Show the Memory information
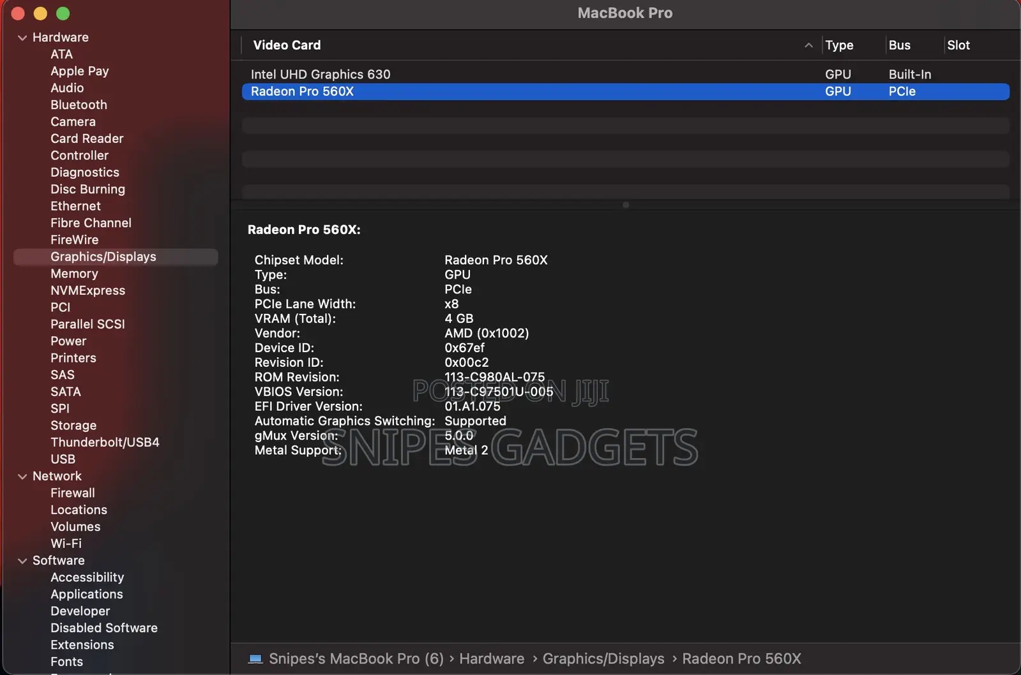The width and height of the screenshot is (1021, 675). tap(74, 274)
